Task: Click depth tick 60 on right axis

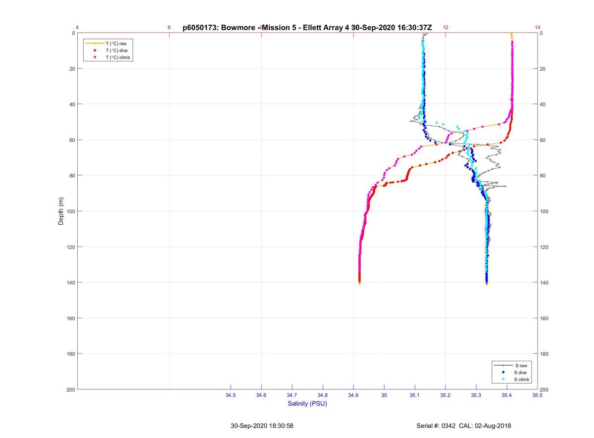Action: click(544, 140)
